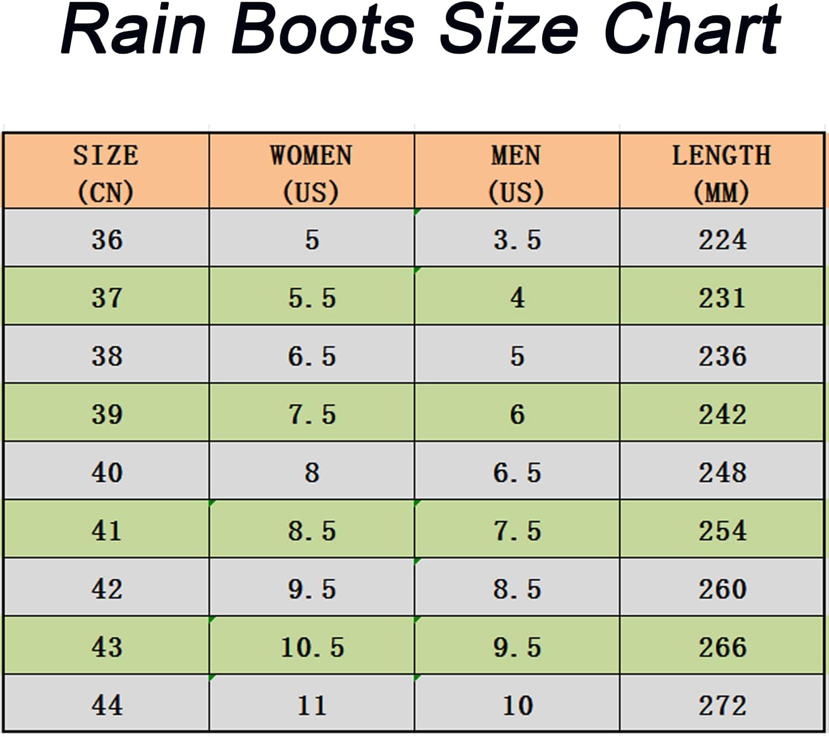Select the women's 10.5 cell
This screenshot has height=737, width=829.
[312, 645]
